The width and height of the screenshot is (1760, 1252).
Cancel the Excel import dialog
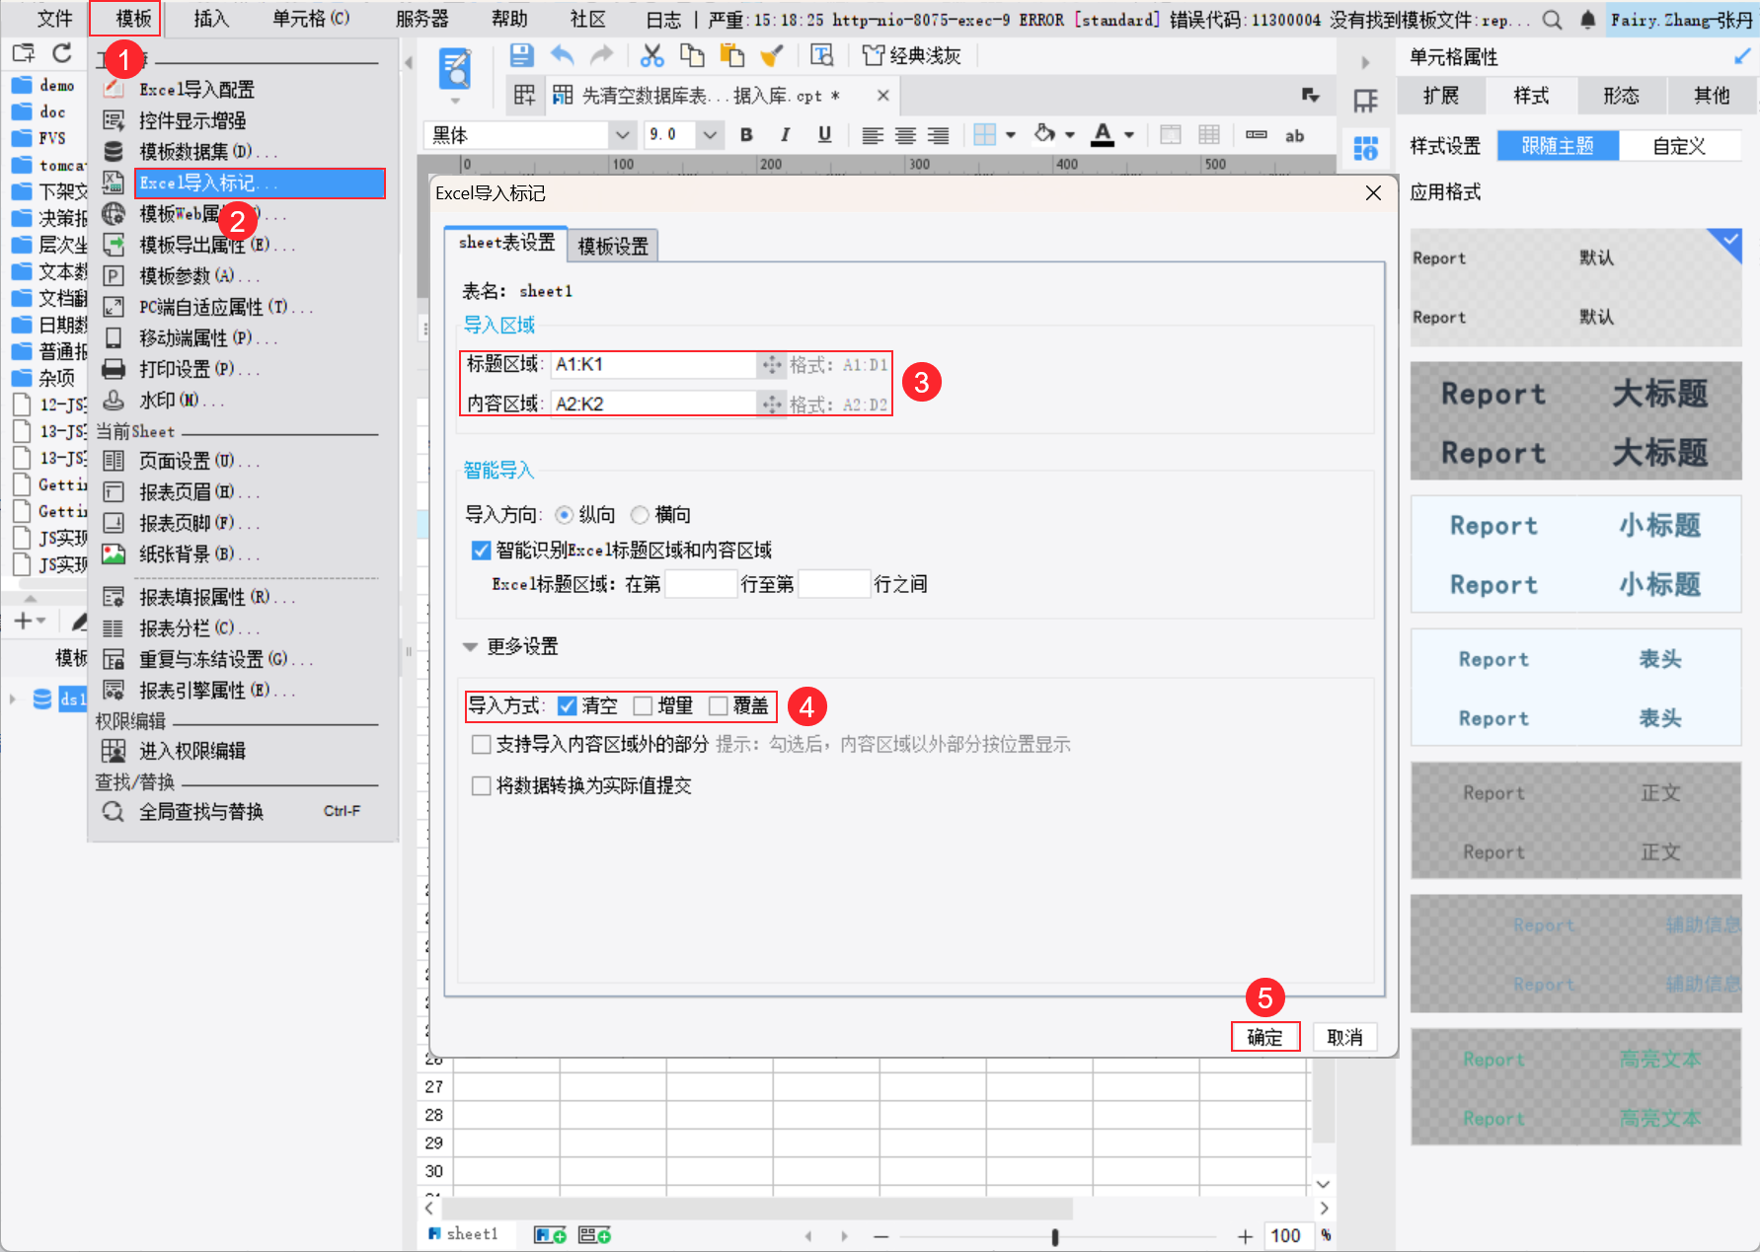coord(1344,1037)
